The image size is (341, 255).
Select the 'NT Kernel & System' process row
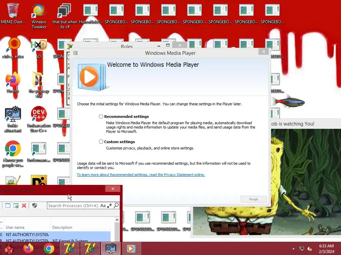pyautogui.click(x=56, y=240)
